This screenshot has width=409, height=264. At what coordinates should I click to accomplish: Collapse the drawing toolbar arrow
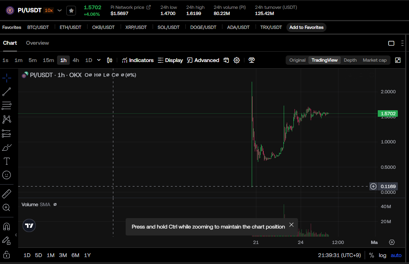(x=16, y=235)
